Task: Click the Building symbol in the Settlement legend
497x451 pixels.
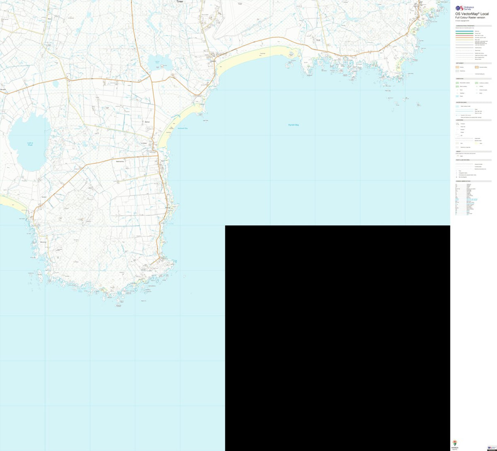Action: tap(457, 67)
